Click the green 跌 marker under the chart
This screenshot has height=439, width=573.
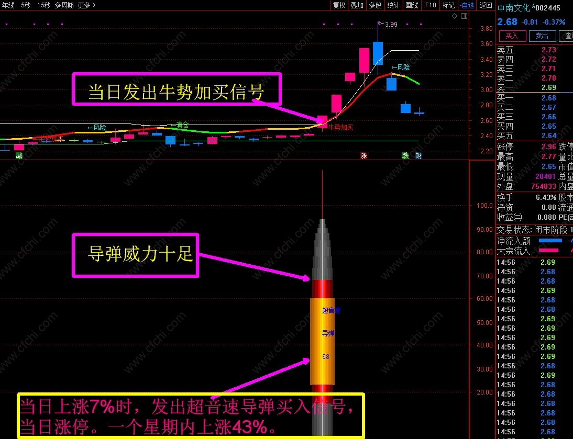(x=405, y=156)
